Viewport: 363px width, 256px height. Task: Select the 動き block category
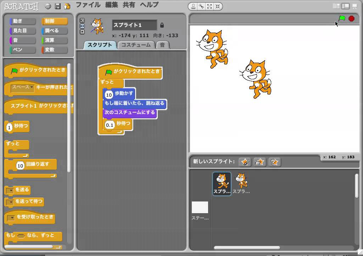click(23, 21)
